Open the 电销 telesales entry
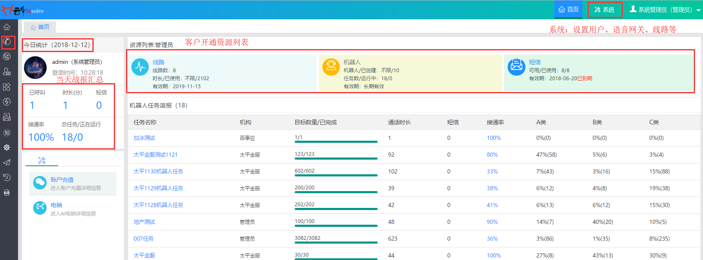 (56, 205)
